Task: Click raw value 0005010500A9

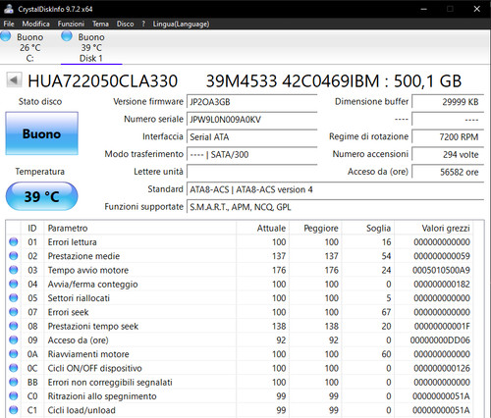Action: pyautogui.click(x=441, y=270)
